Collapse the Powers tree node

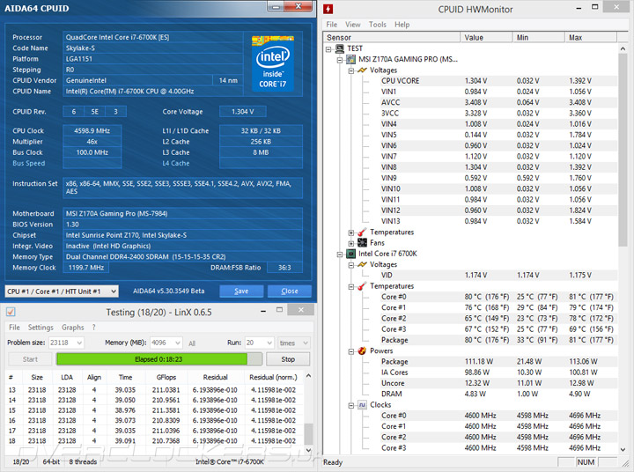(x=351, y=350)
